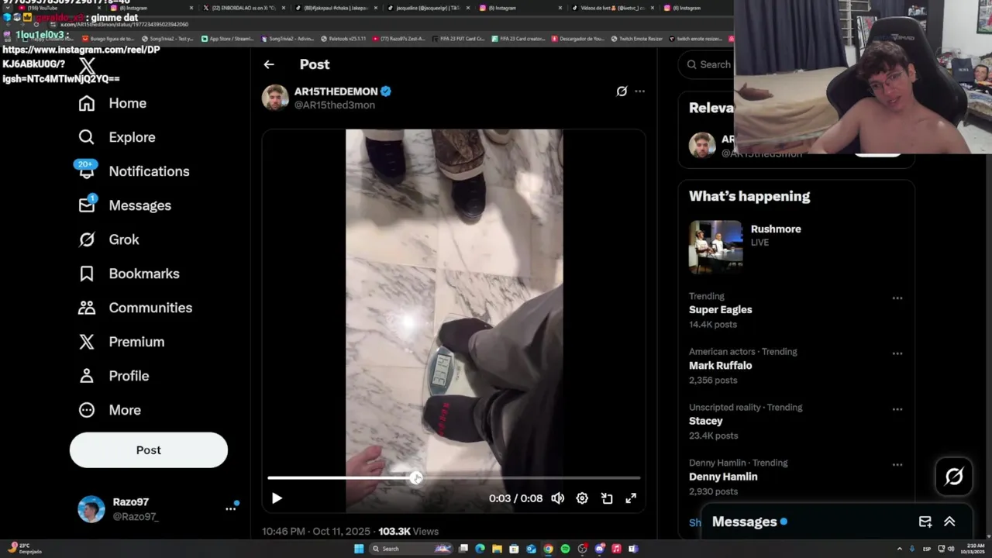The width and height of the screenshot is (992, 558).
Task: Expand the Messages drawer
Action: [949, 522]
